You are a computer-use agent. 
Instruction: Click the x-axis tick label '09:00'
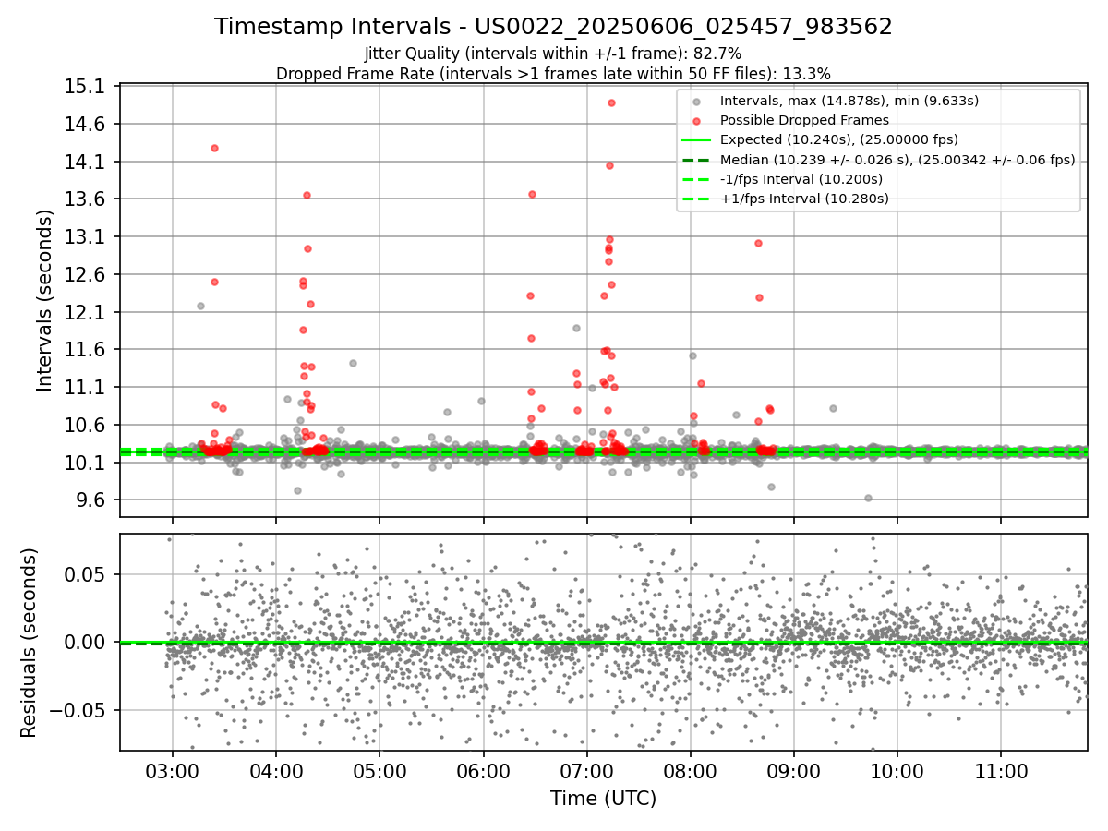(x=794, y=770)
